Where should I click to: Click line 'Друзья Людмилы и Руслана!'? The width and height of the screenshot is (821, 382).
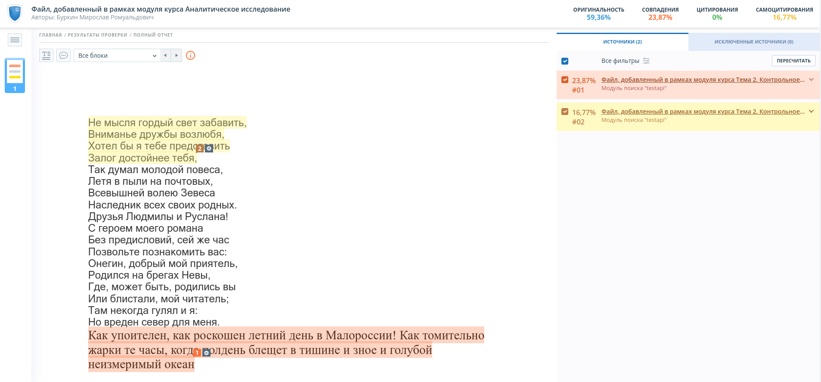(x=158, y=217)
